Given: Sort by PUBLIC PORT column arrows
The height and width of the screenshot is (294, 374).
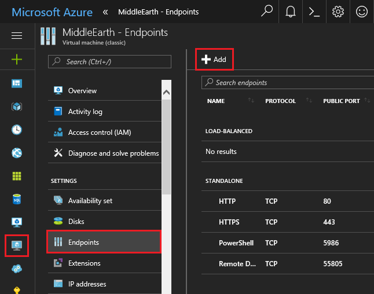Looking at the screenshot, I should (367, 100).
